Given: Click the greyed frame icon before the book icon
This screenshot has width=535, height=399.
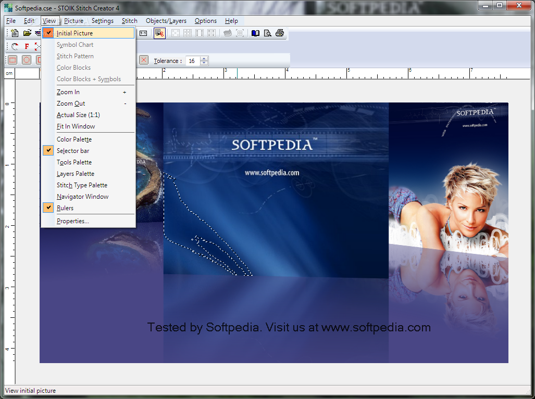Looking at the screenshot, I should [240, 33].
